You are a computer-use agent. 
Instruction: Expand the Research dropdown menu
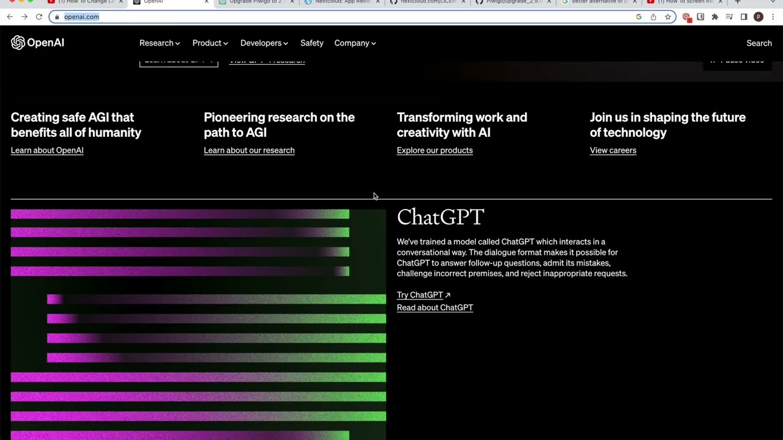(160, 43)
